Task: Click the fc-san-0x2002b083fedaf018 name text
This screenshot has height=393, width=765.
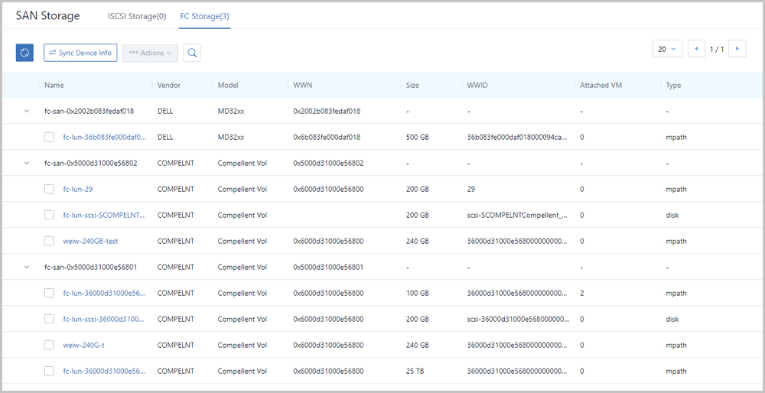Action: click(x=90, y=111)
